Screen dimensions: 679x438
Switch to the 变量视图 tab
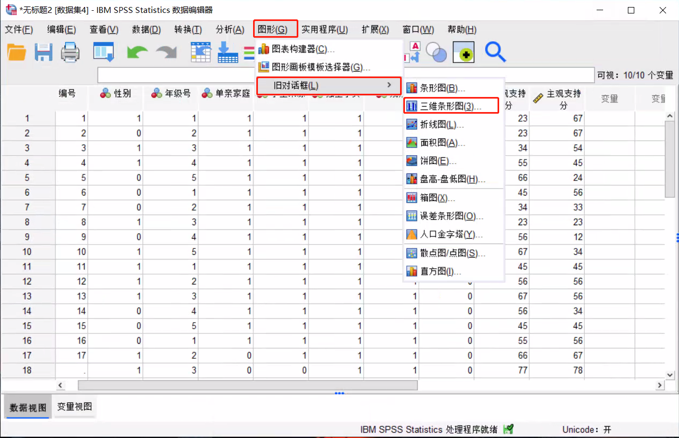pyautogui.click(x=74, y=406)
